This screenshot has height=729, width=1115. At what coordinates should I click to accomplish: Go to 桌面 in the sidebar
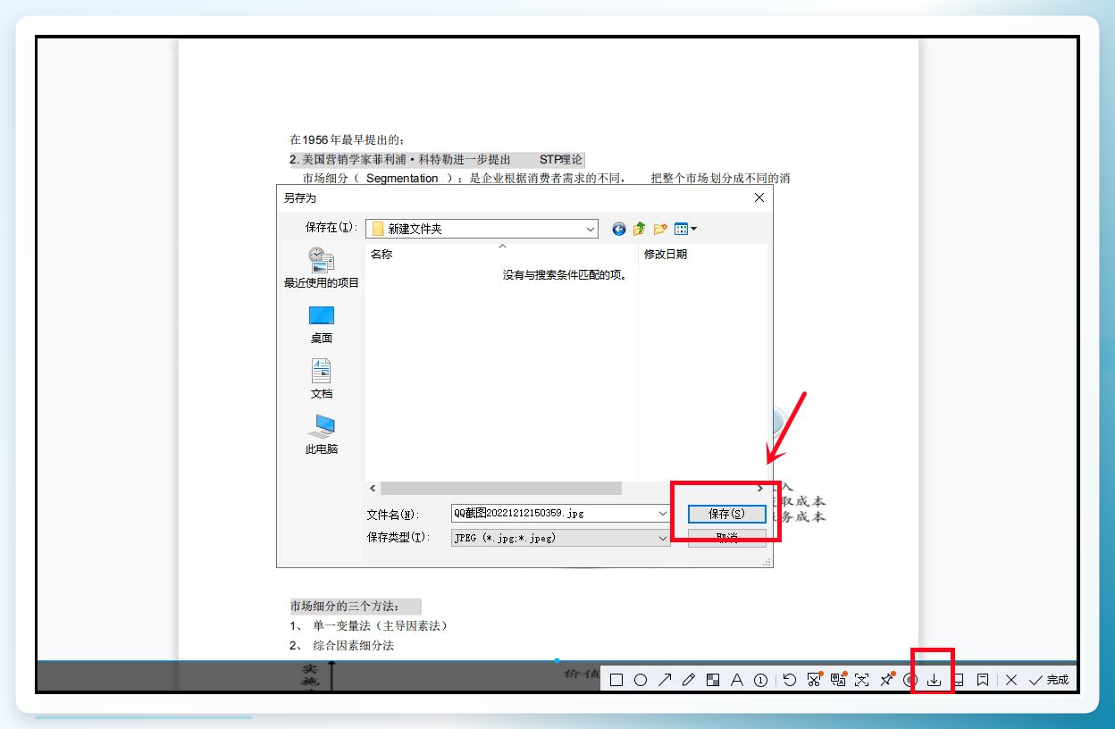click(322, 325)
